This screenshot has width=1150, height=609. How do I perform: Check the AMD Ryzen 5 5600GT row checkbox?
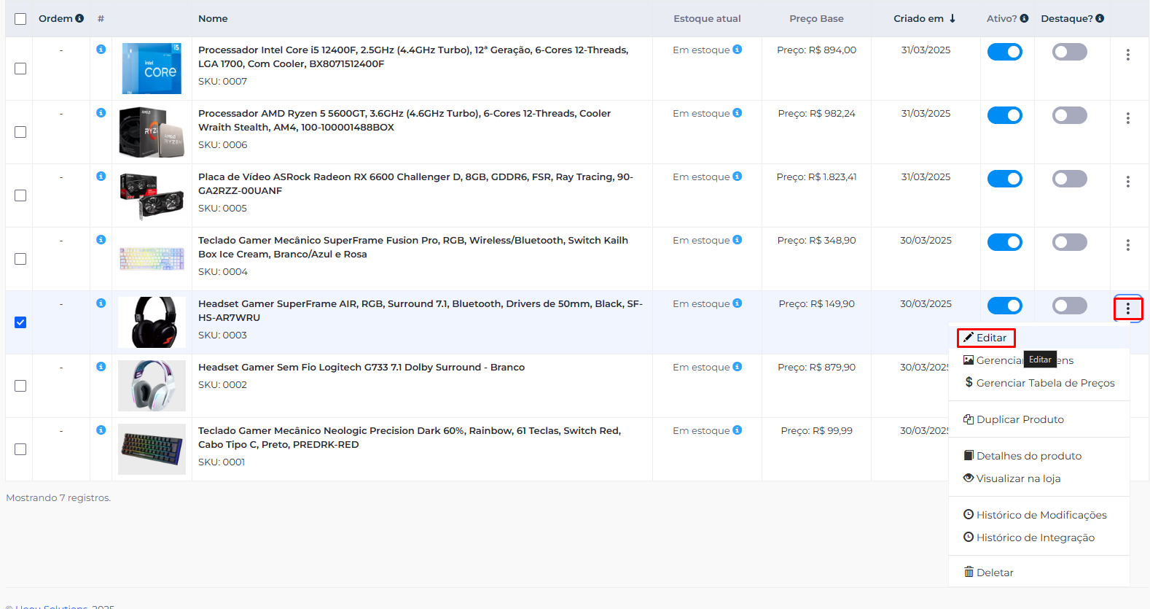(20, 132)
